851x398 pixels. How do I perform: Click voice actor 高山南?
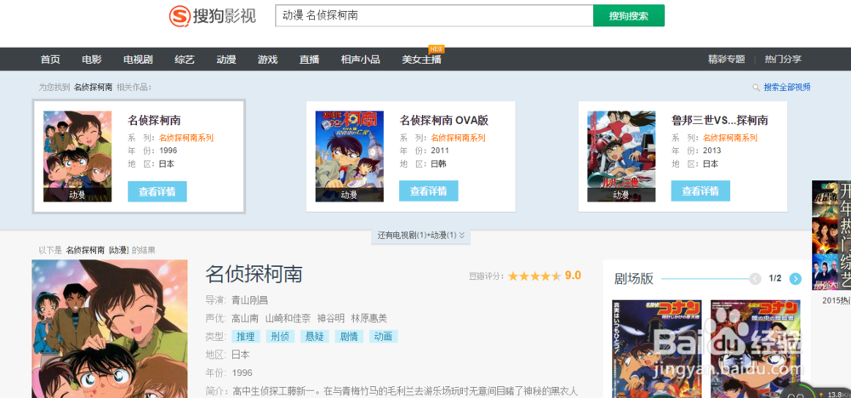click(x=245, y=318)
